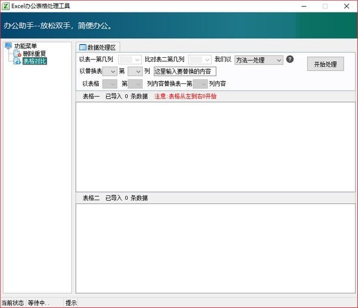Image resolution: width=358 pixels, height=308 pixels.
Task: Click the 开始处理 button
Action: pos(325,64)
